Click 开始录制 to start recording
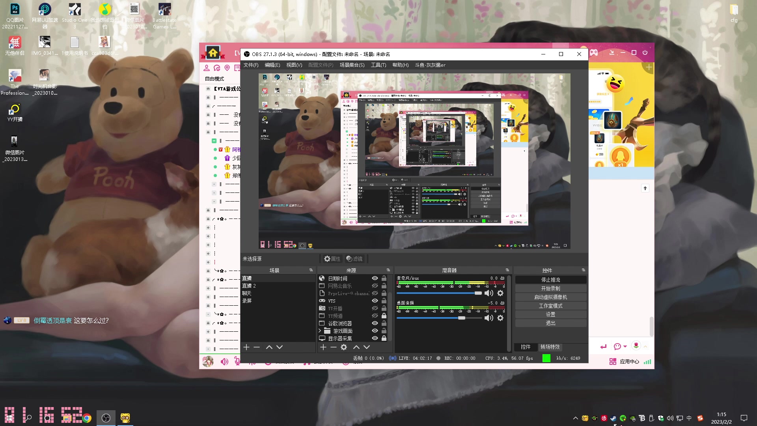The image size is (757, 426). 551,288
